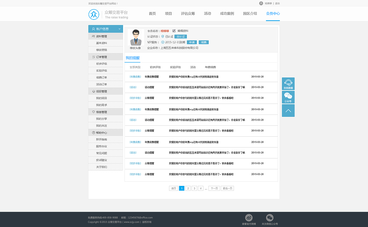Click the 帮助中心 question mark icon
This screenshot has height=227, width=368.
pyautogui.click(x=93, y=133)
